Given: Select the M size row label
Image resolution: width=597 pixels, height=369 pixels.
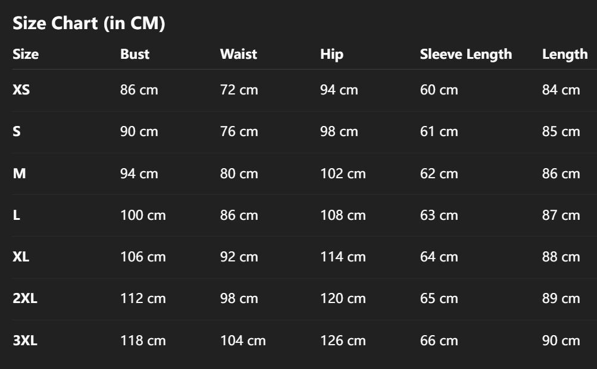Looking at the screenshot, I should click(20, 174).
